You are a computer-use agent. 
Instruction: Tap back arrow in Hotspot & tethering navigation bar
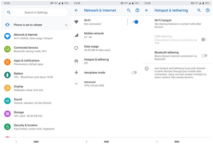[157, 142]
